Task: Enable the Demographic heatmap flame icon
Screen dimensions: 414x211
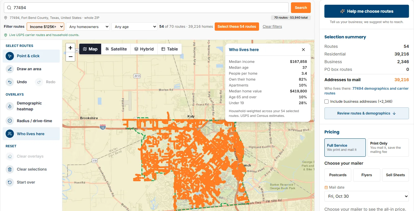Action: coord(10,106)
